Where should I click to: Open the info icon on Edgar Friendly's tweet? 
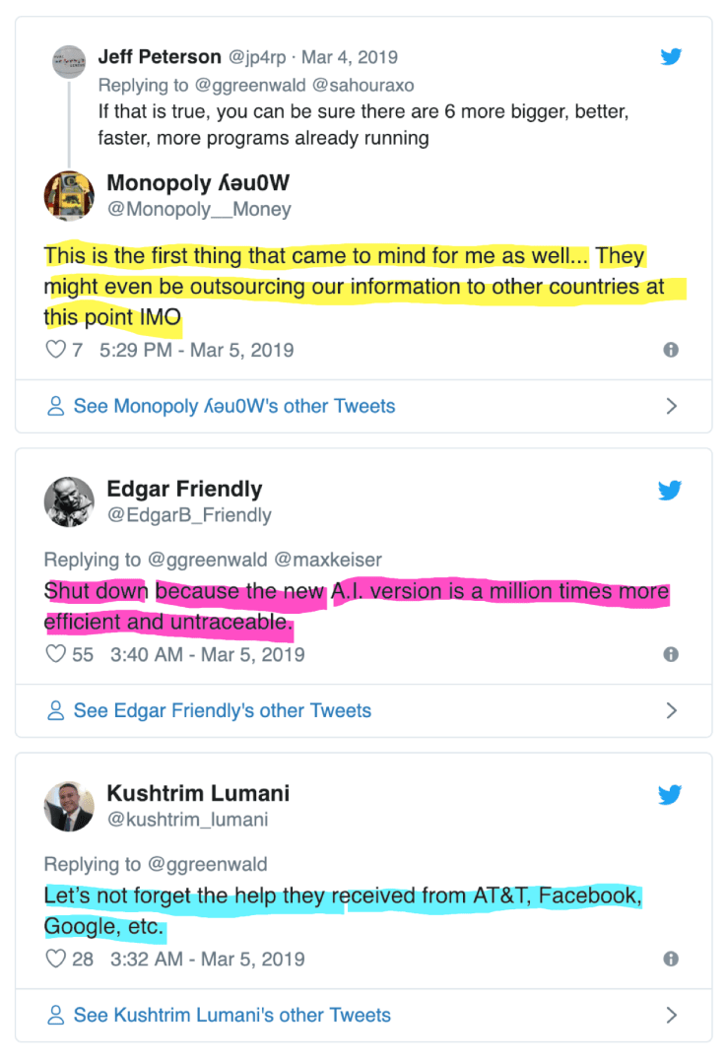coord(671,655)
